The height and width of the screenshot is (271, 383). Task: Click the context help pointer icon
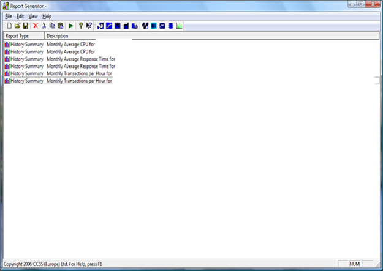click(89, 26)
